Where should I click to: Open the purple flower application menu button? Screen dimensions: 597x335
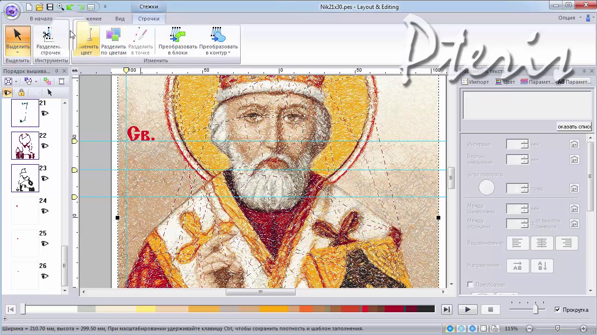coord(12,10)
